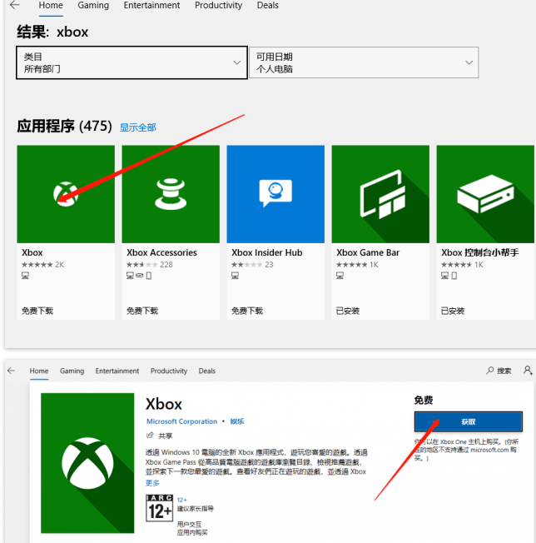Screen dimensions: 536x543
Task: Click the back arrow in the top store window
Action: [14, 5]
